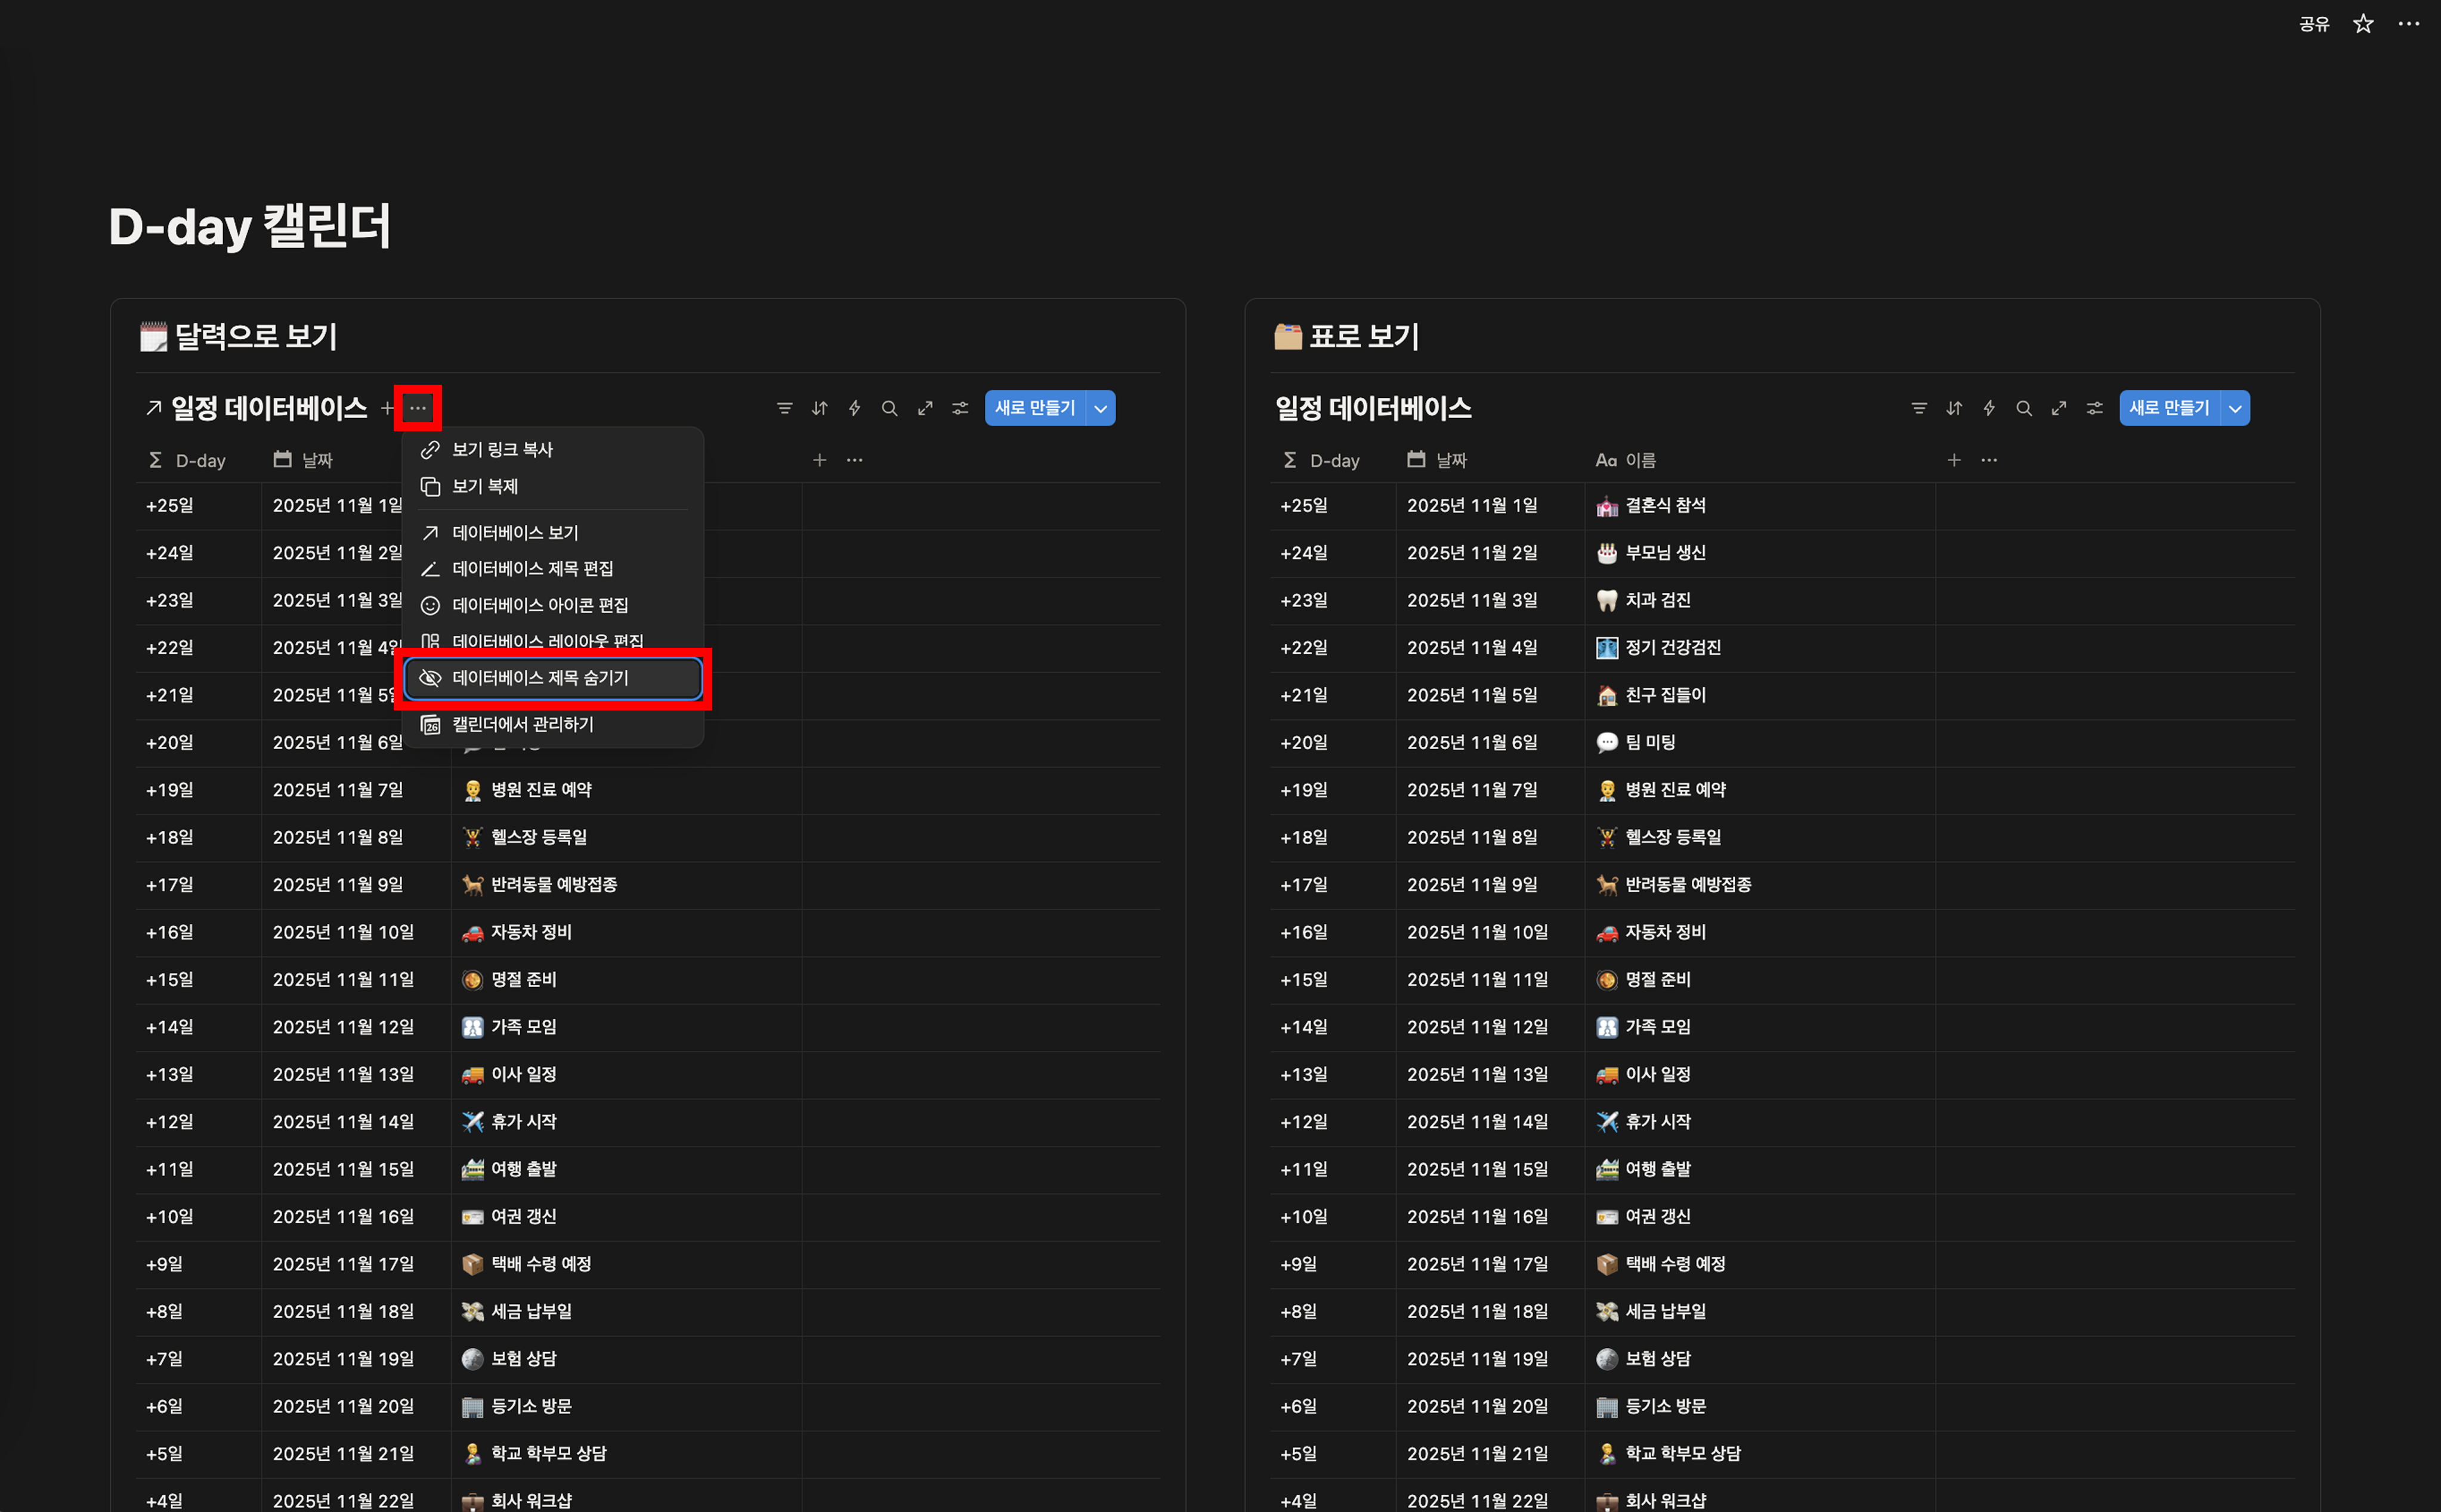The image size is (2441, 1512).
Task: Favorite the page with star icon
Action: 2362,24
